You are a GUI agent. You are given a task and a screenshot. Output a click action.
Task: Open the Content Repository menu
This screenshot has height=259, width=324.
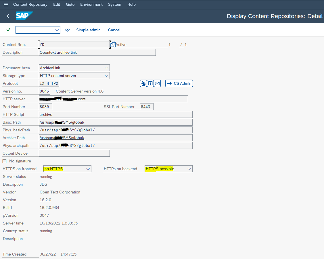tap(30, 4)
